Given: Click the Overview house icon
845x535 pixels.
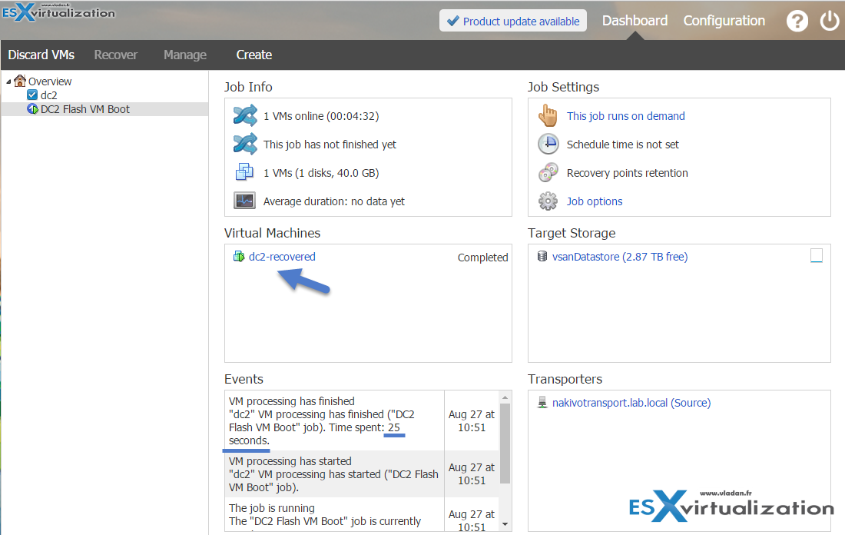Looking at the screenshot, I should (20, 81).
